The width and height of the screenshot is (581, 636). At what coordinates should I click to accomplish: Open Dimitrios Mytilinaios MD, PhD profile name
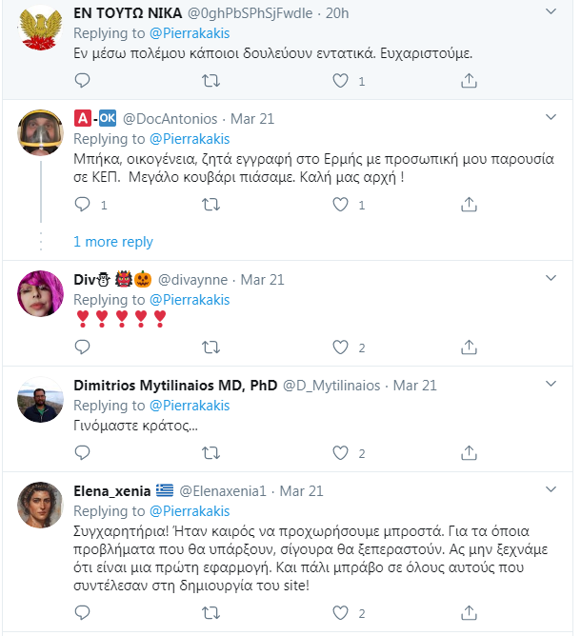click(x=175, y=385)
